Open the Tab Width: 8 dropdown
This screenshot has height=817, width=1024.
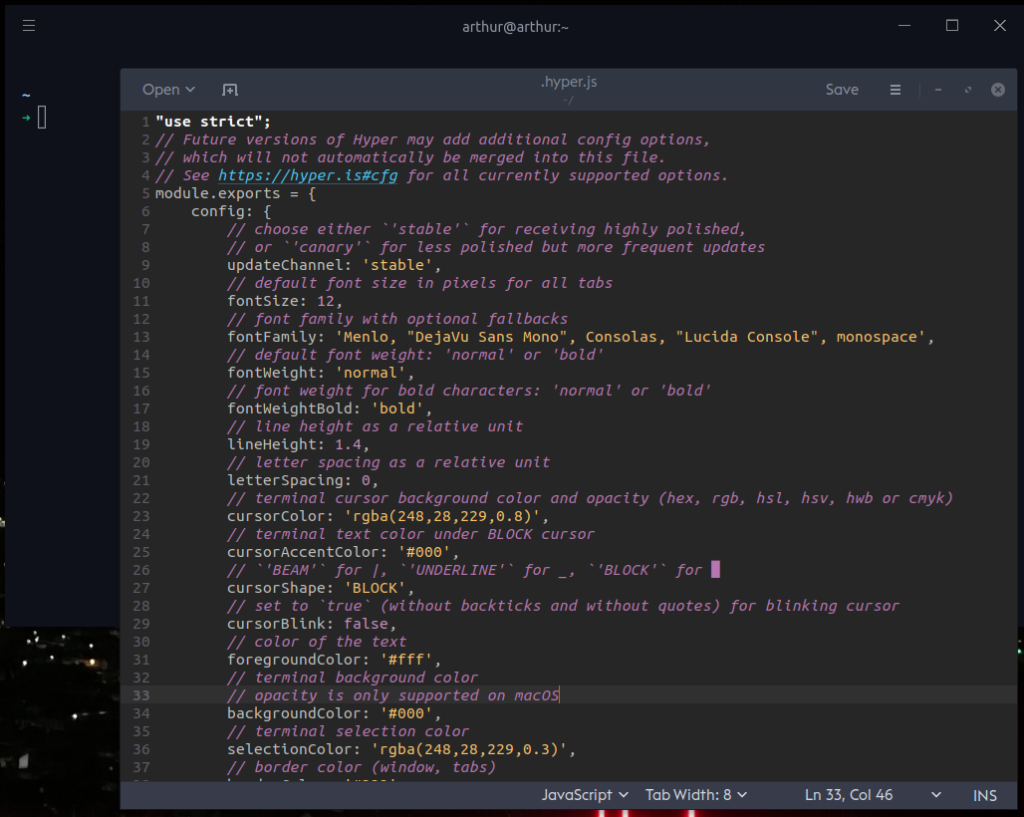point(695,795)
